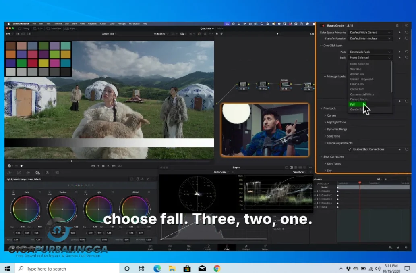
Task: Mute the viewer audio speaker icon
Action: click(x=22, y=166)
